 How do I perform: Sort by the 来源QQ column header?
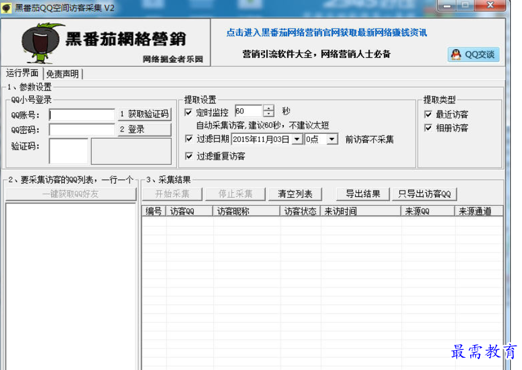[x=428, y=211]
